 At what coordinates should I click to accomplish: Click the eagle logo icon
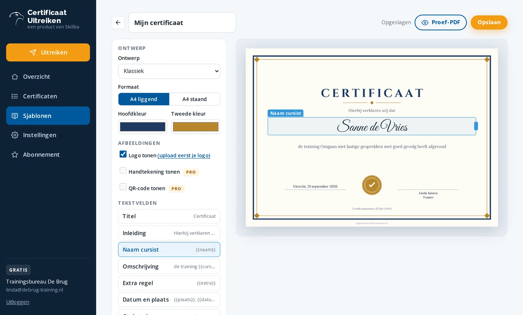[16, 19]
